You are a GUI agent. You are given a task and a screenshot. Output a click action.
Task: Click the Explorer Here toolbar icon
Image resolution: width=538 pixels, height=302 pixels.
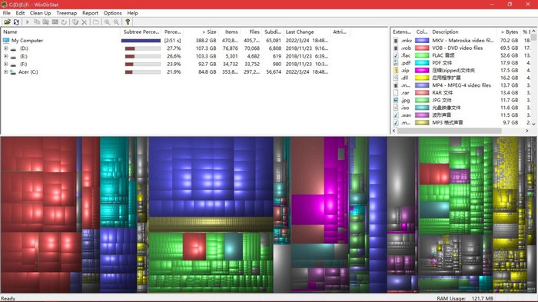click(x=45, y=22)
